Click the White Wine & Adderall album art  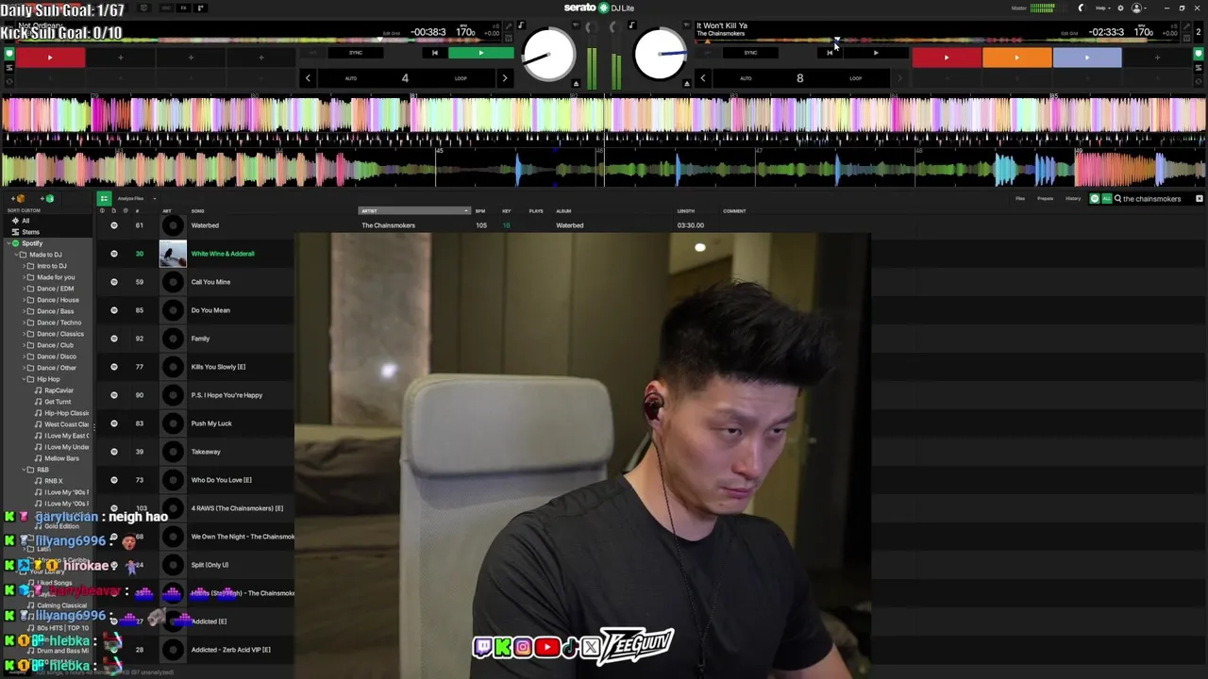173,254
